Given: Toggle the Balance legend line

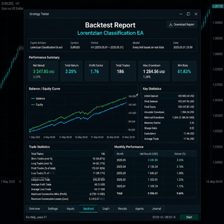Looking at the screenshot, I should click(38, 99).
